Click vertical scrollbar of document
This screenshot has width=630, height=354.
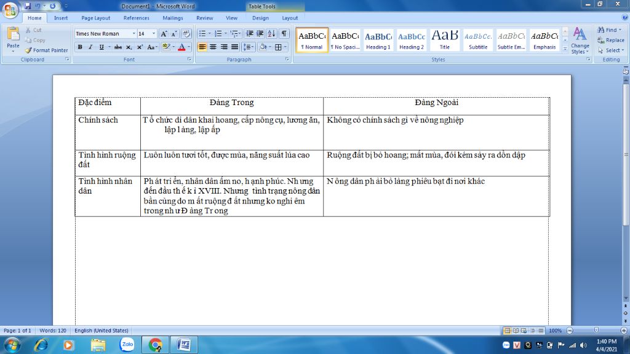pyautogui.click(x=626, y=154)
